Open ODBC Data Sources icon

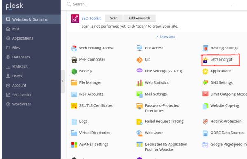tap(205, 133)
